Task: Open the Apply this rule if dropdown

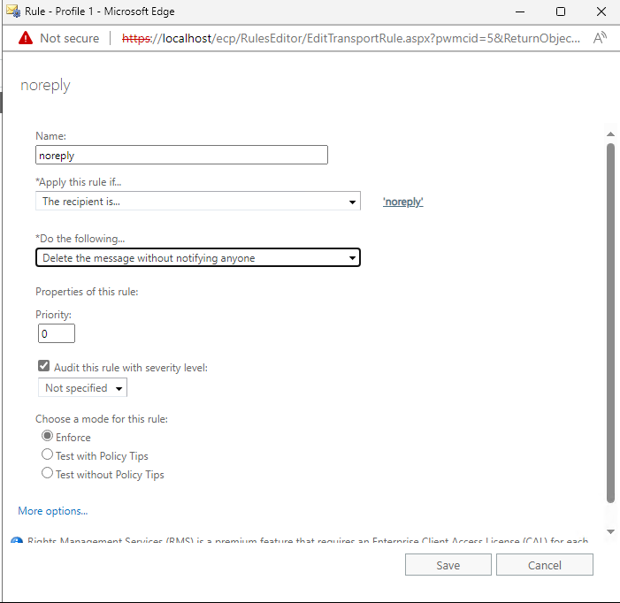Action: pos(198,202)
